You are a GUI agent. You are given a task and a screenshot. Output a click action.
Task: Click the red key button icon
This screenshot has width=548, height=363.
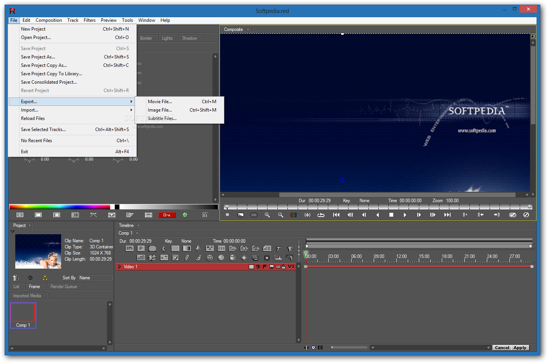click(x=167, y=215)
